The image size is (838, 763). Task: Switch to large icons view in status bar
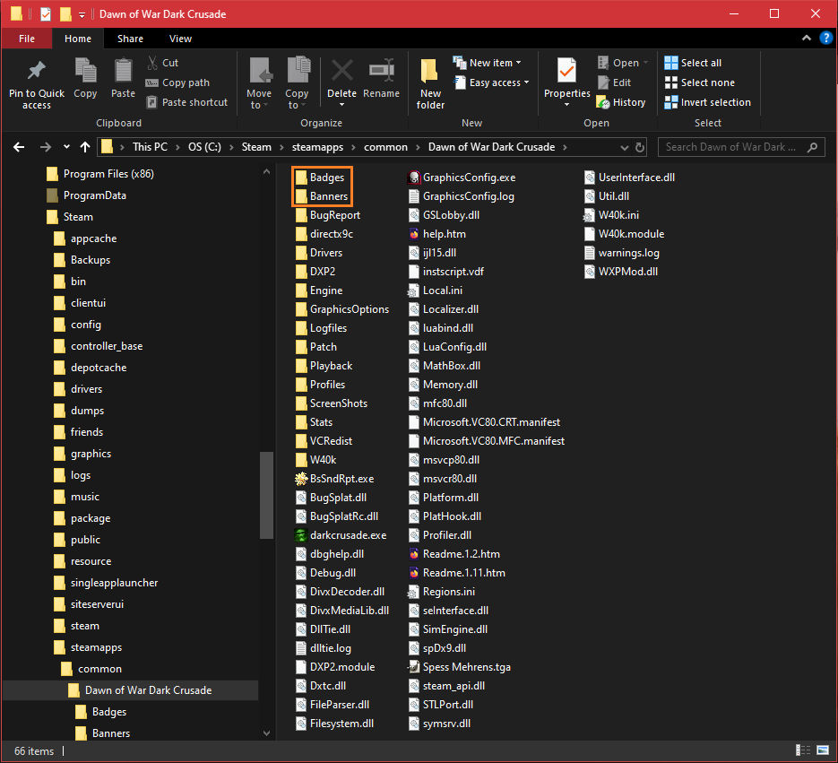coord(823,750)
